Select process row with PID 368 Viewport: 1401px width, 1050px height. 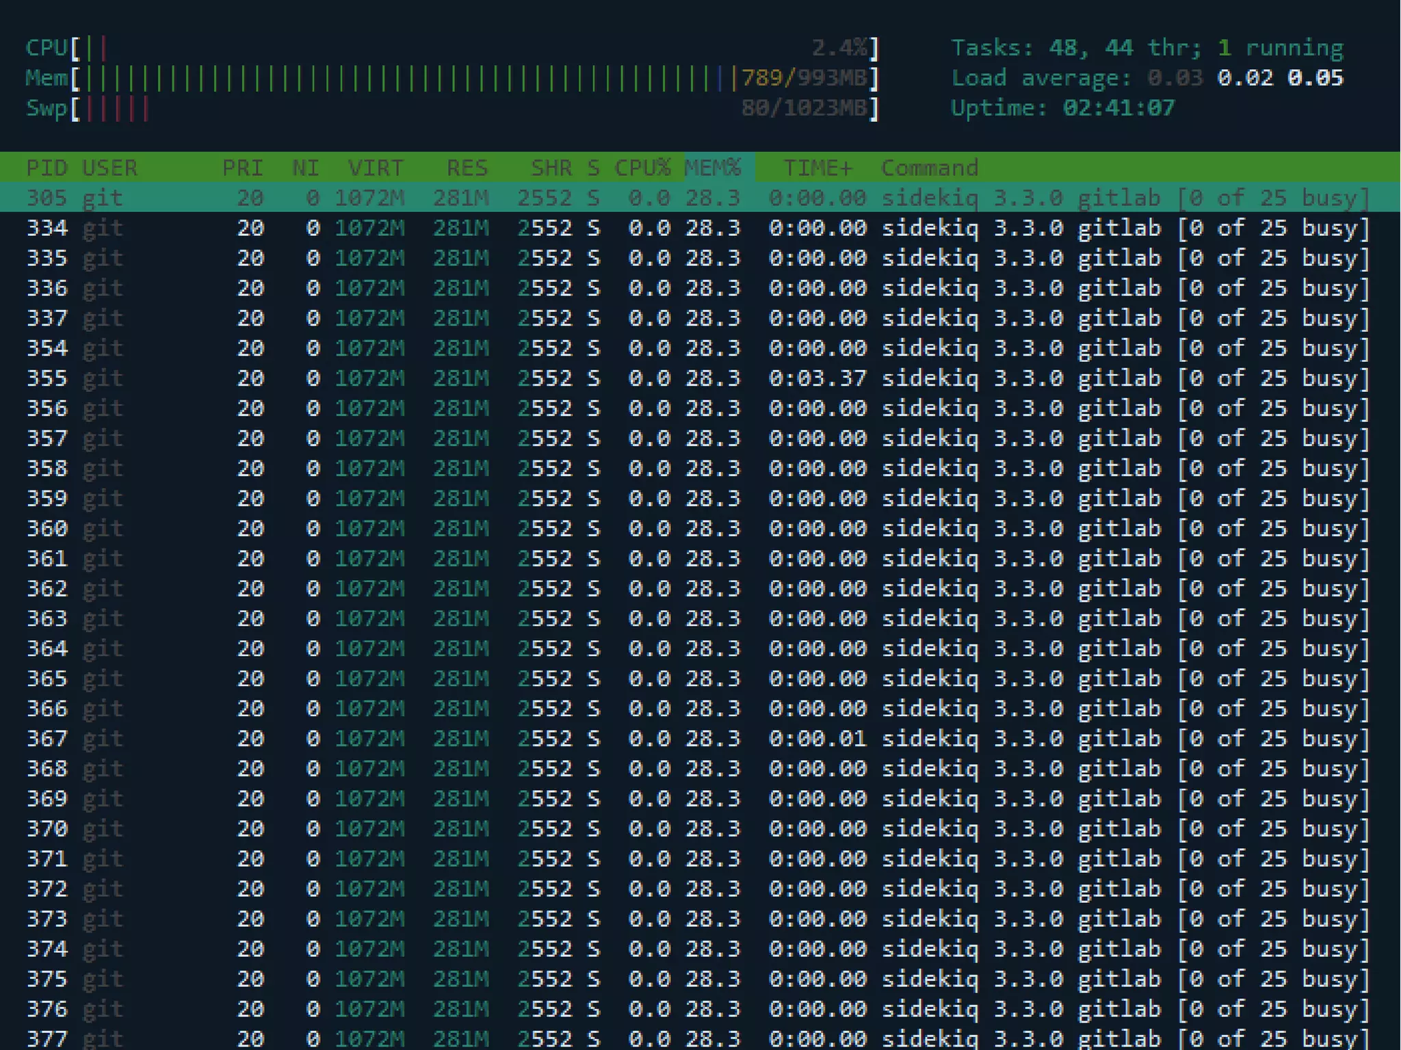[x=700, y=769]
